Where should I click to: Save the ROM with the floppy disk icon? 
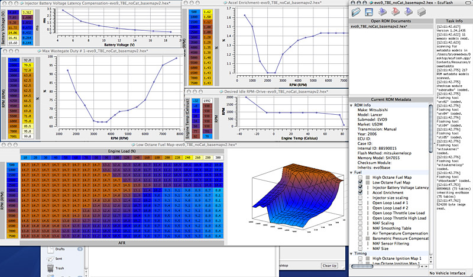(369, 12)
